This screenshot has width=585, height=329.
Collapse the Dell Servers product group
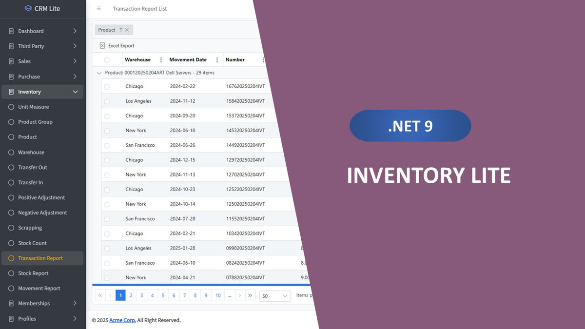[99, 72]
